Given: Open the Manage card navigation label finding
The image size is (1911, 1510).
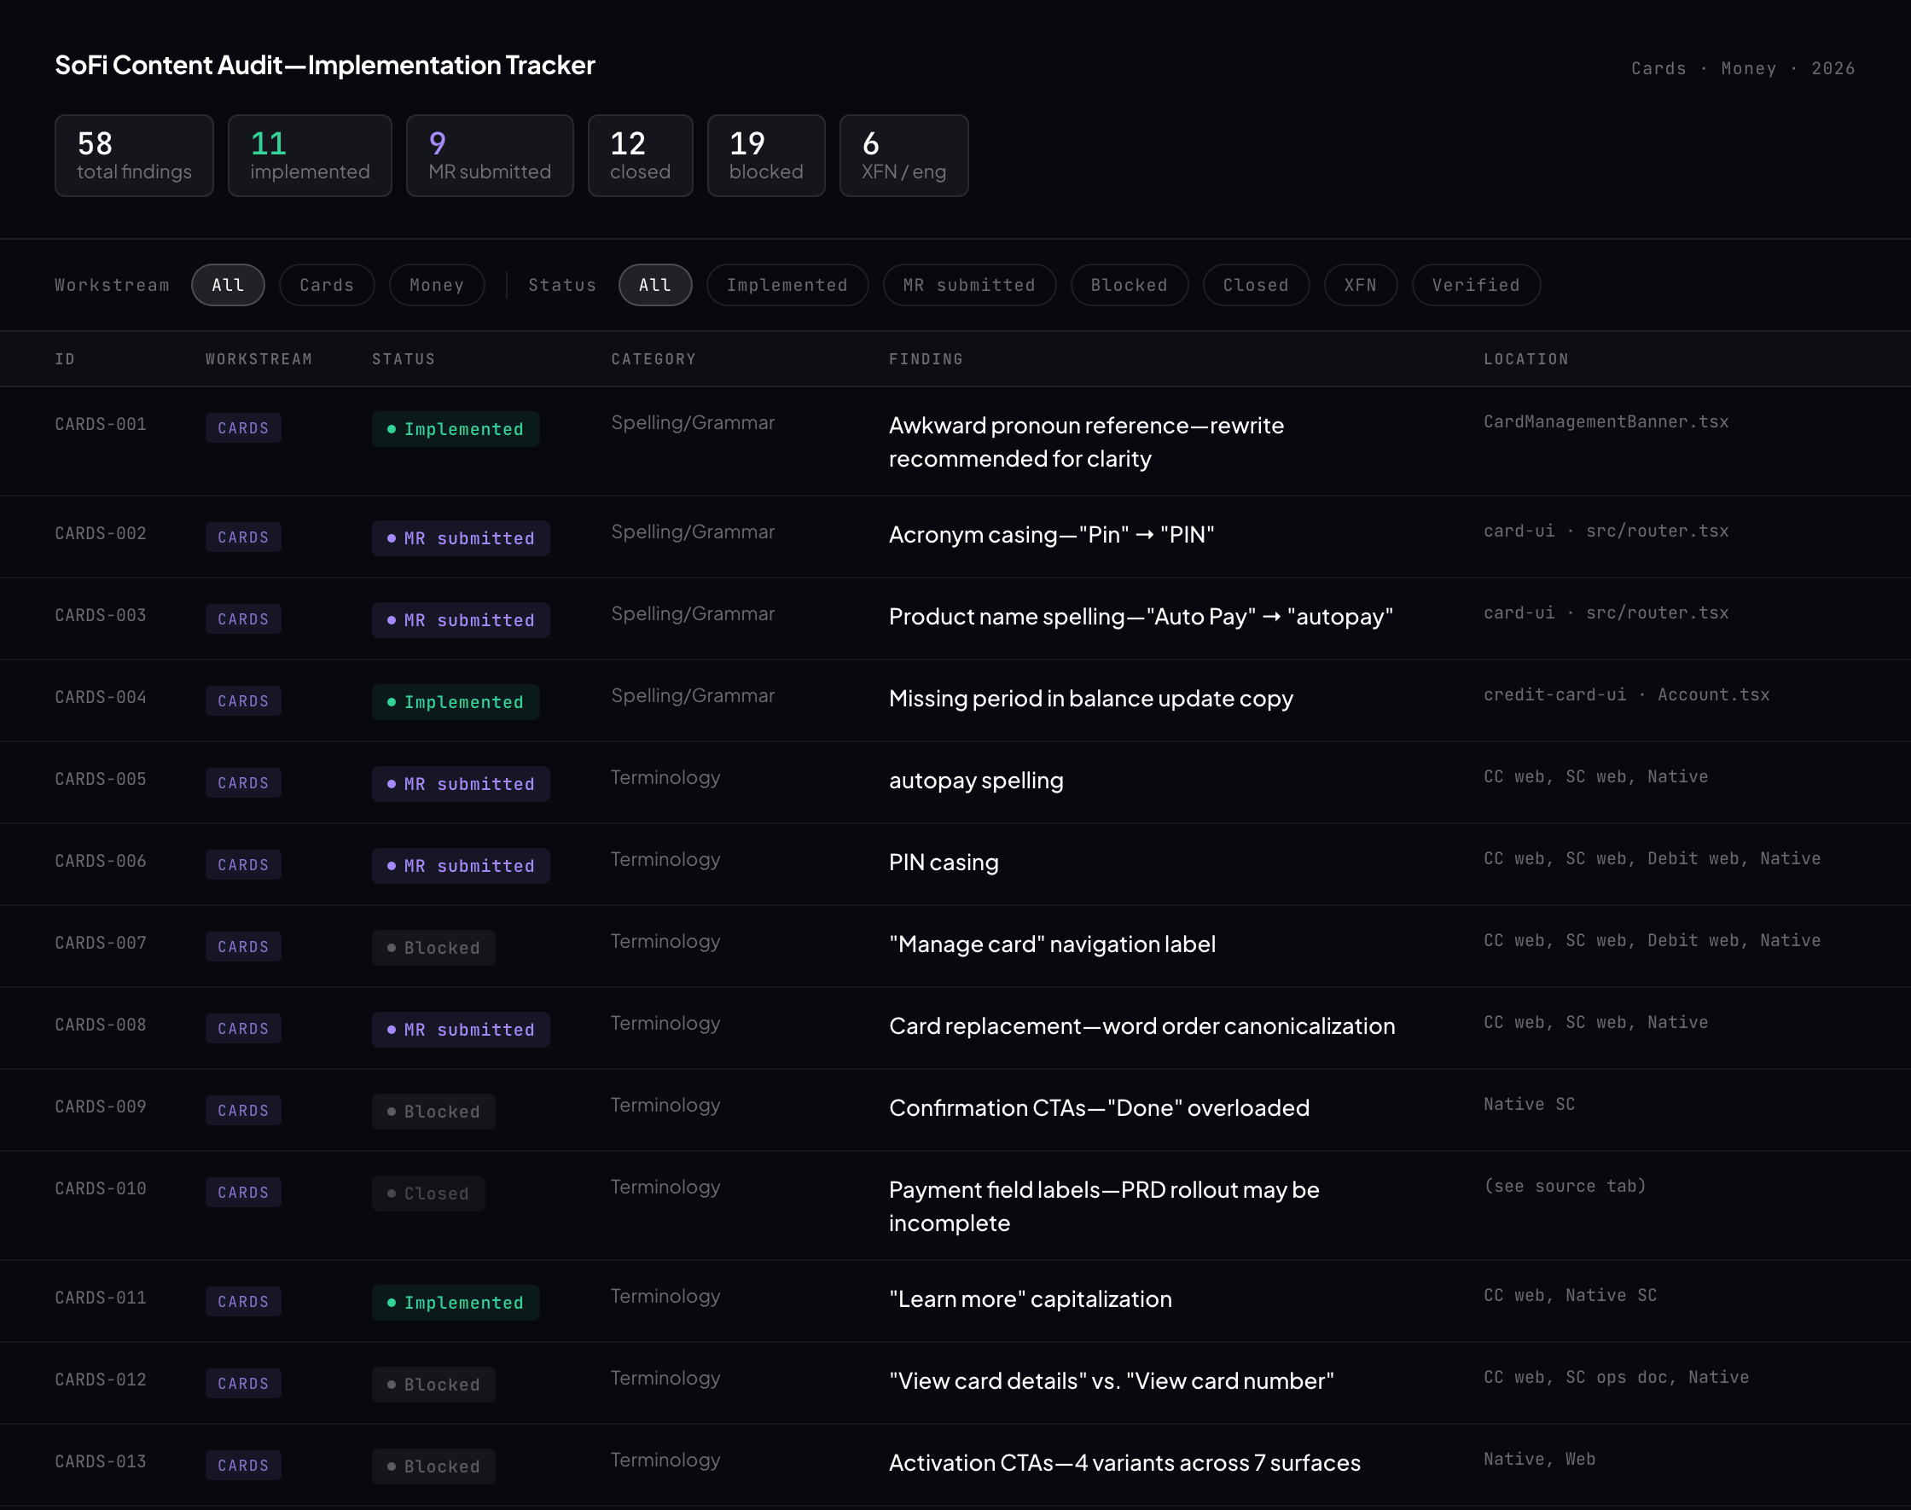Looking at the screenshot, I should click(x=1052, y=944).
